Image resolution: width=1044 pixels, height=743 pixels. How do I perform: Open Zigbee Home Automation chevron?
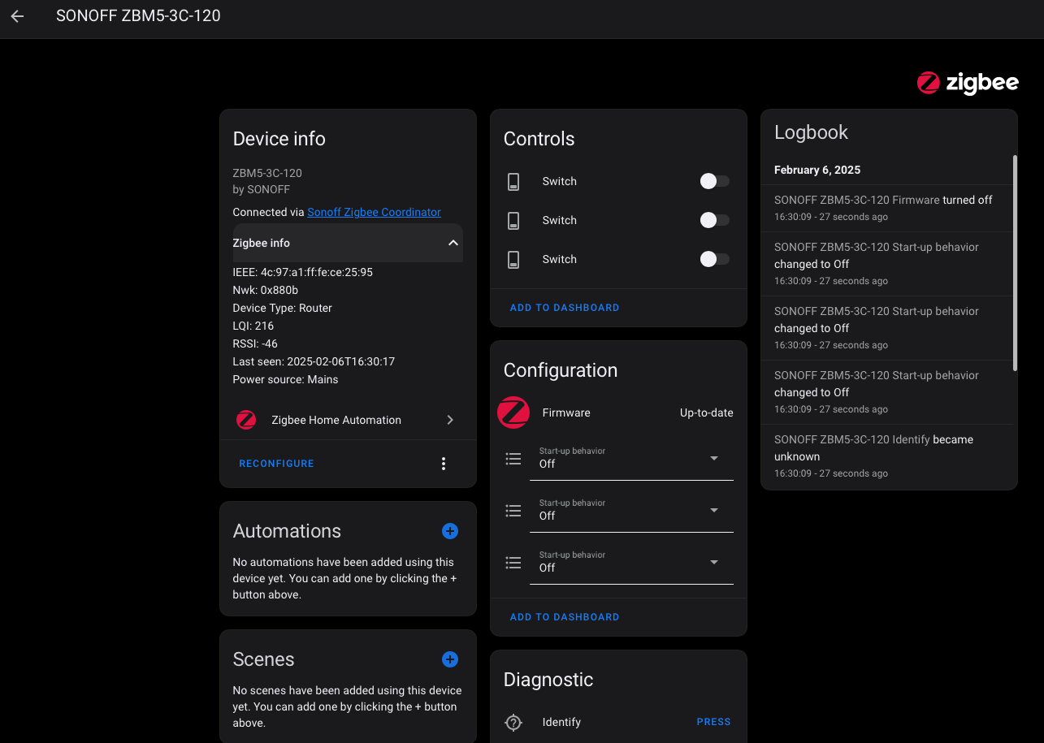pos(450,420)
